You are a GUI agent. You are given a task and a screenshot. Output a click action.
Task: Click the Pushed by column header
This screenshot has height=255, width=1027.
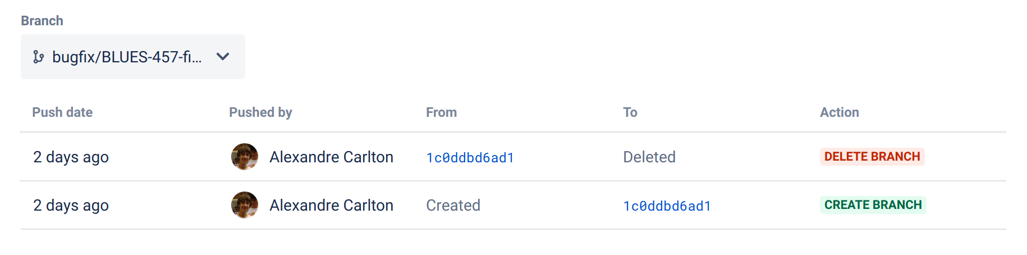click(x=260, y=112)
